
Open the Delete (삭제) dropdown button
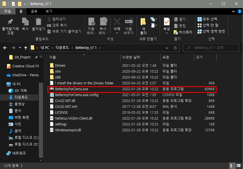pos(117,33)
